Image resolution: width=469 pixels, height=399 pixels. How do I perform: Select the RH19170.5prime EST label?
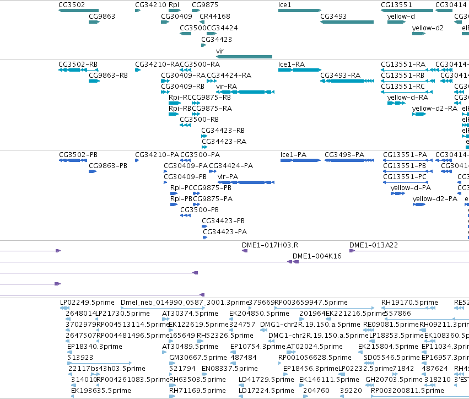409,303
